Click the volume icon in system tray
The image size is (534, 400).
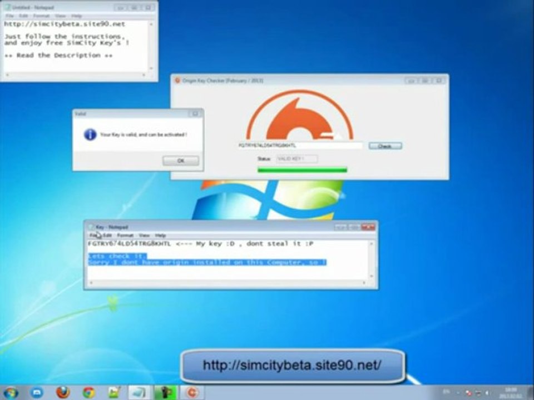click(x=487, y=393)
